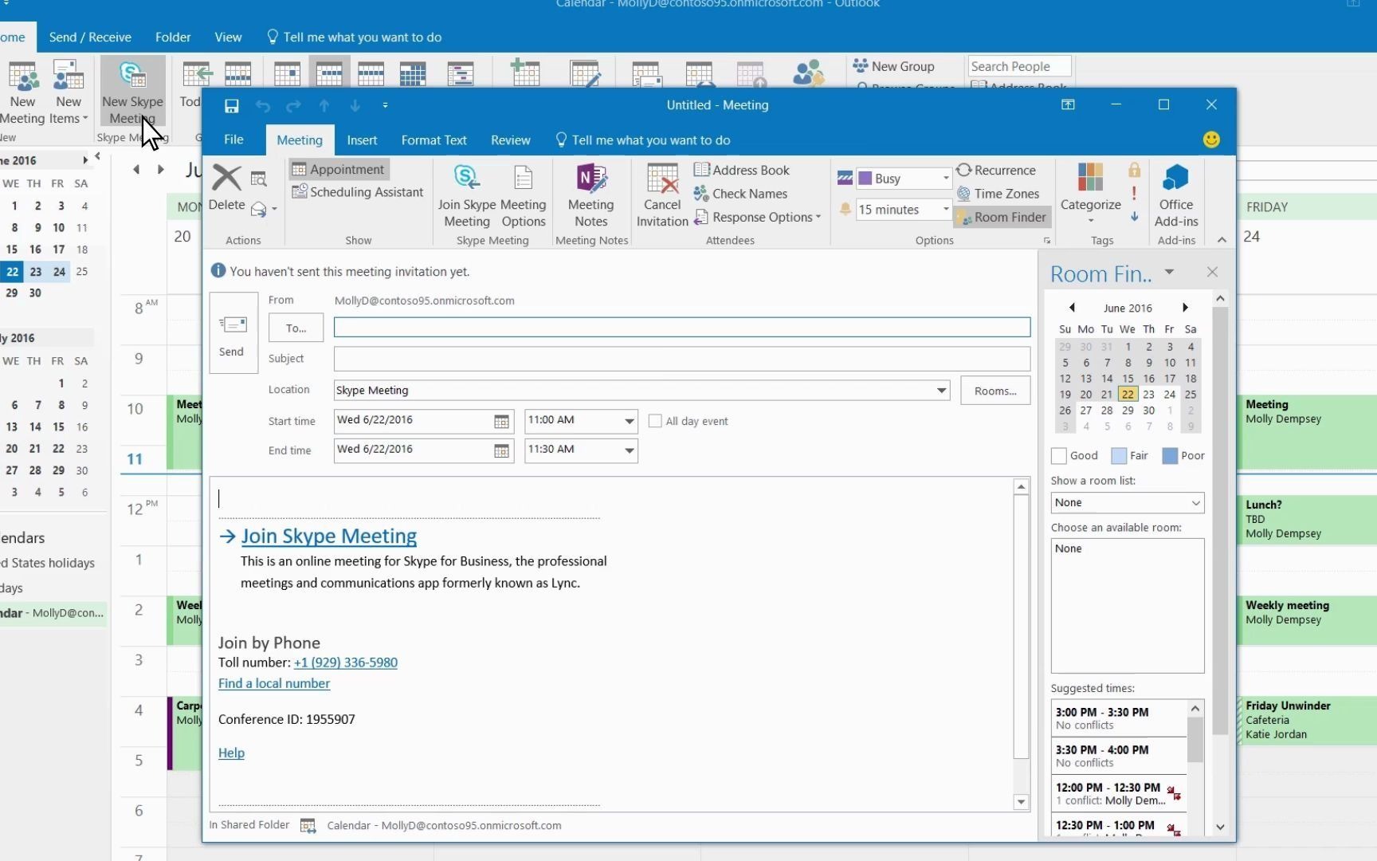This screenshot has width=1377, height=861.
Task: Expand Response Options dropdown
Action: point(757,217)
